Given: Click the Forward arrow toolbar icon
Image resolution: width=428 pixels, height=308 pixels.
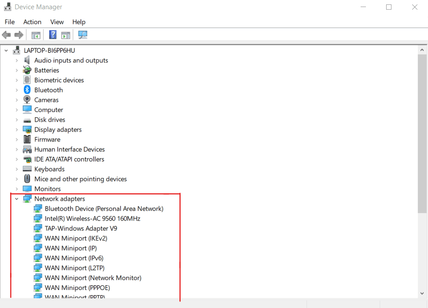Looking at the screenshot, I should [18, 35].
